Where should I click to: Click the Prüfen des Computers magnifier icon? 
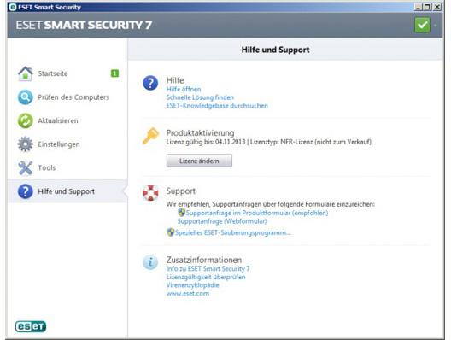coord(26,97)
